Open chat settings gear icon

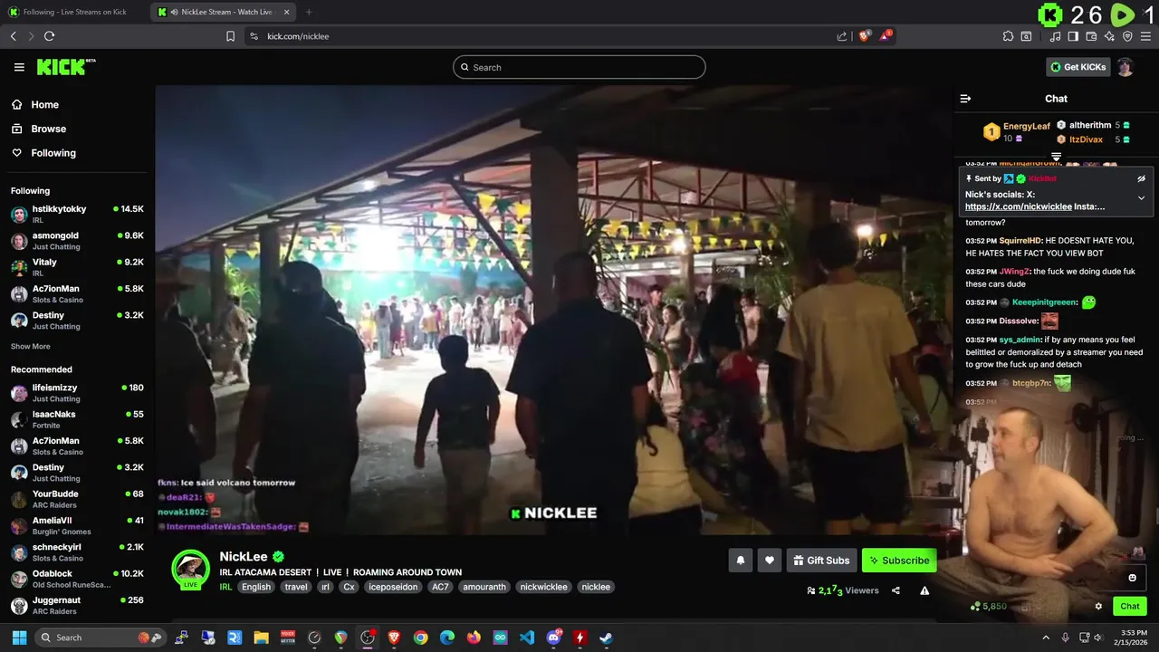point(1098,606)
